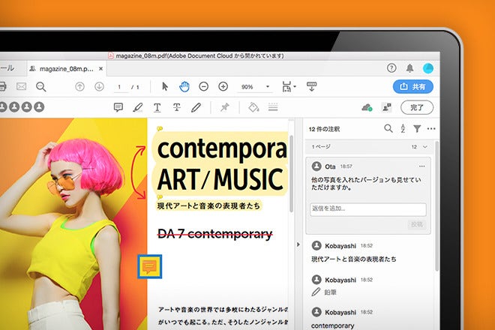
Task: Click the pin tool icon
Action: click(225, 107)
